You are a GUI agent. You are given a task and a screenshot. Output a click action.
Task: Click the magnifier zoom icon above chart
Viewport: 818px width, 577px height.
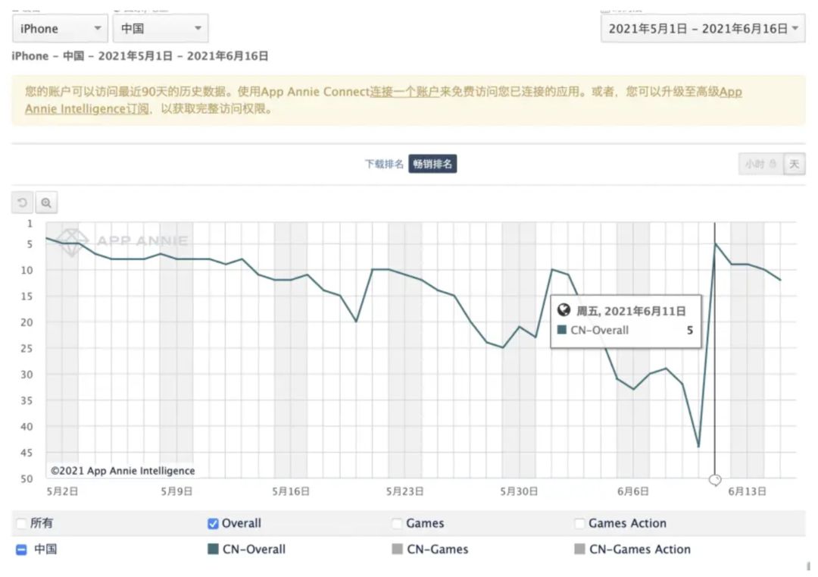tap(46, 202)
